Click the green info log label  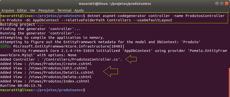(x=4, y=47)
